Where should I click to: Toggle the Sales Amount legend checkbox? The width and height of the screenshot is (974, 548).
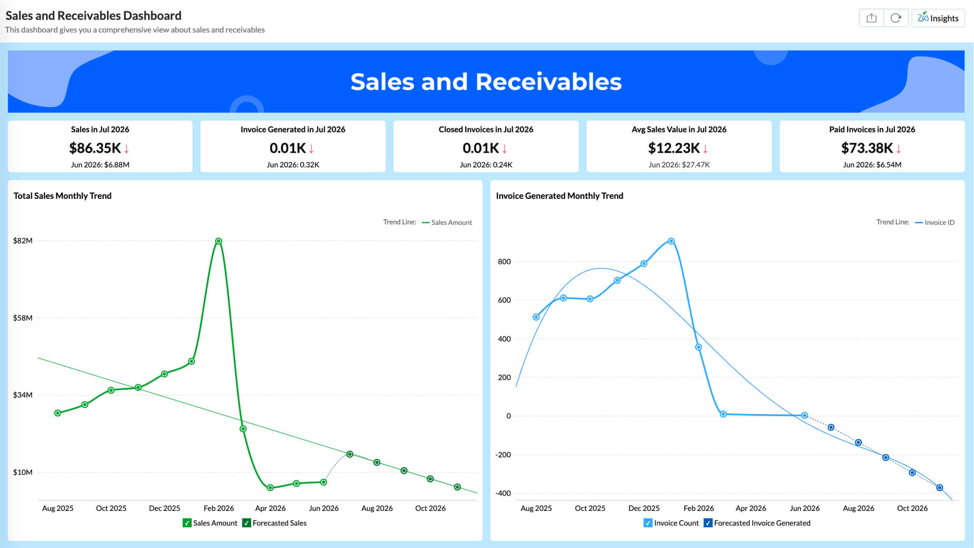tap(187, 523)
